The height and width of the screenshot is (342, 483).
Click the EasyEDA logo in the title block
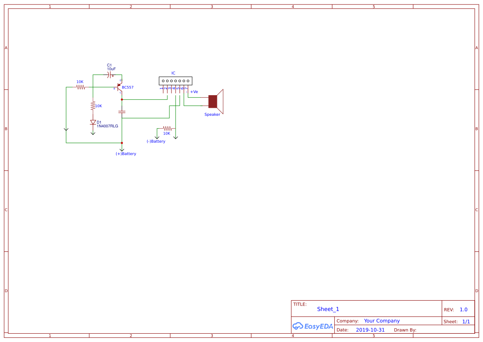click(x=313, y=326)
